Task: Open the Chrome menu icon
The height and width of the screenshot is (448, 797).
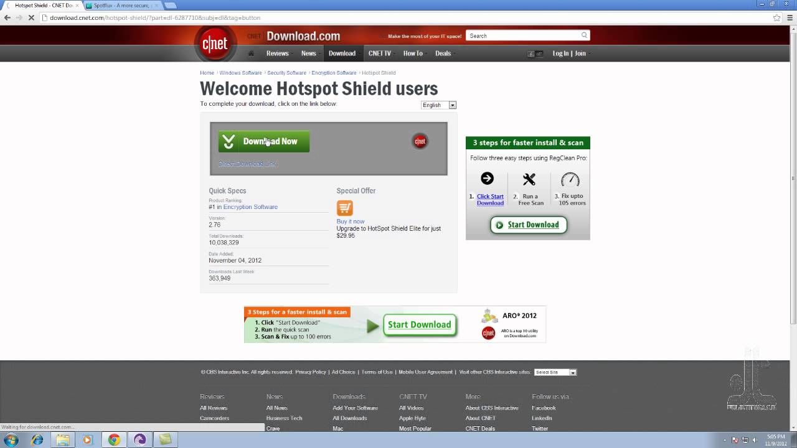Action: pos(790,17)
